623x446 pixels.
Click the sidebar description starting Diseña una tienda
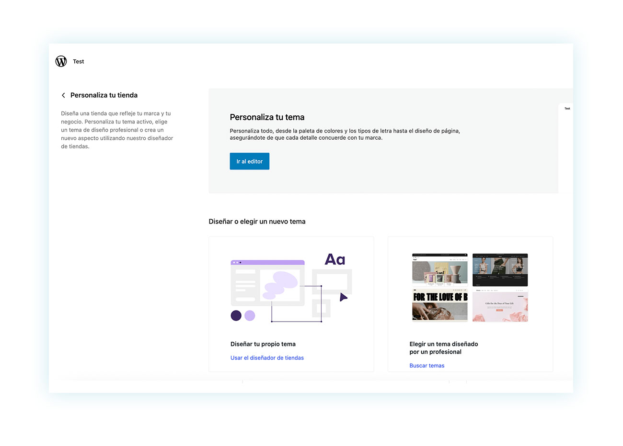coord(117,130)
